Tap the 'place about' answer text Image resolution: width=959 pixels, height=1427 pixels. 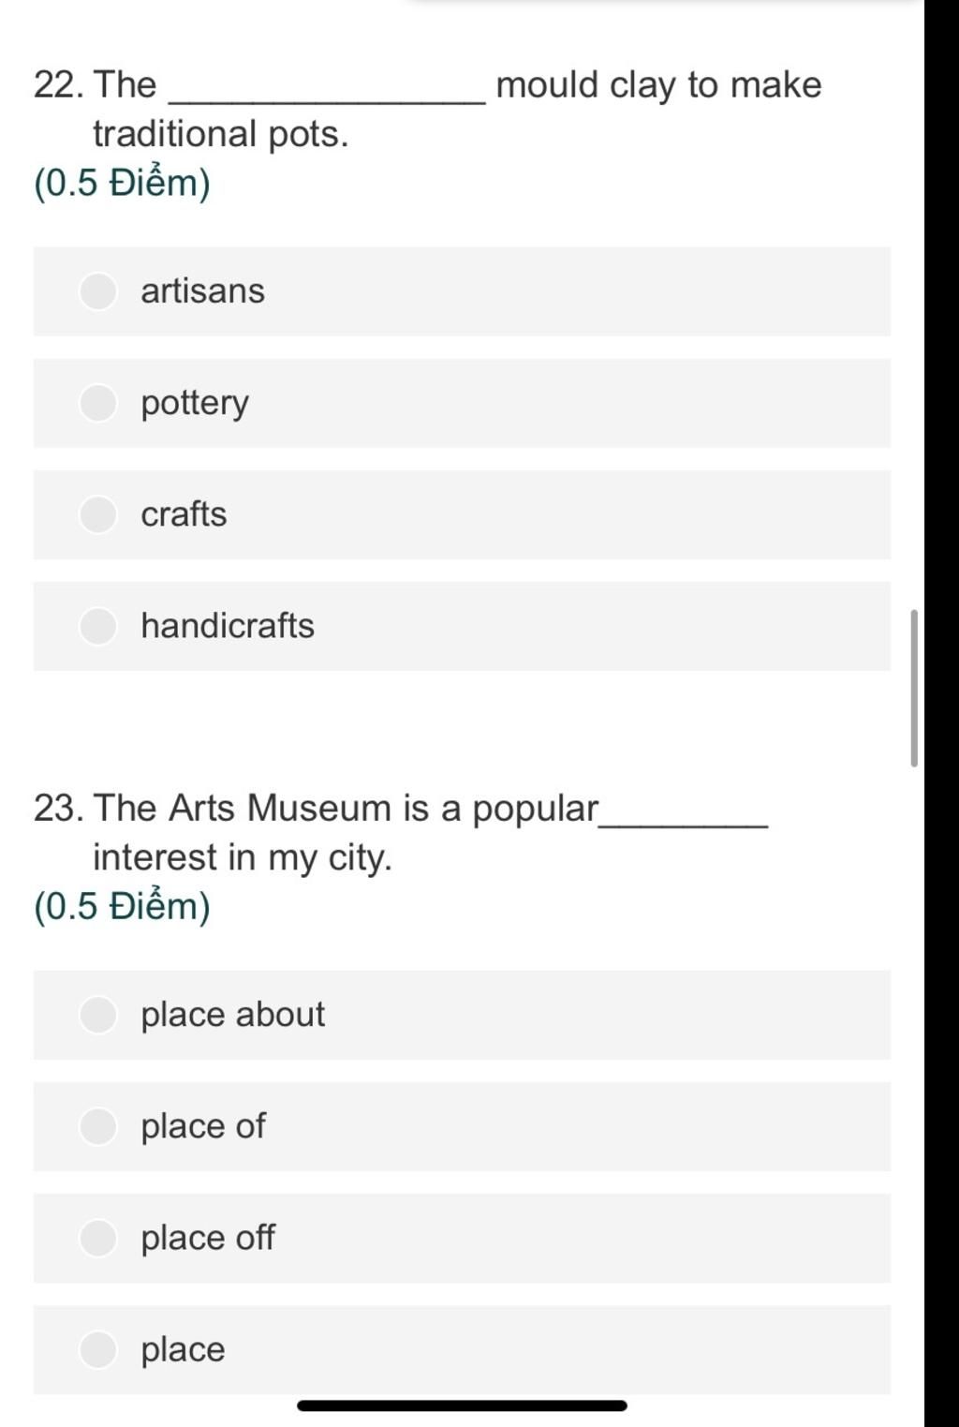(x=233, y=1015)
